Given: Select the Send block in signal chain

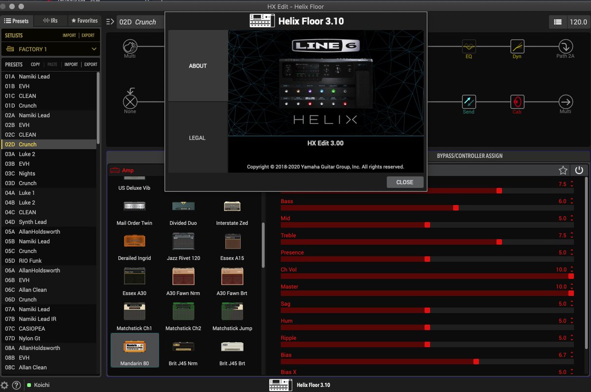Looking at the screenshot, I should 468,102.
